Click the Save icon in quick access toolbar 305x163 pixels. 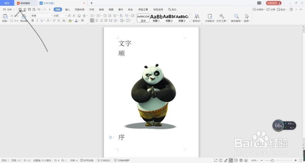point(20,9)
